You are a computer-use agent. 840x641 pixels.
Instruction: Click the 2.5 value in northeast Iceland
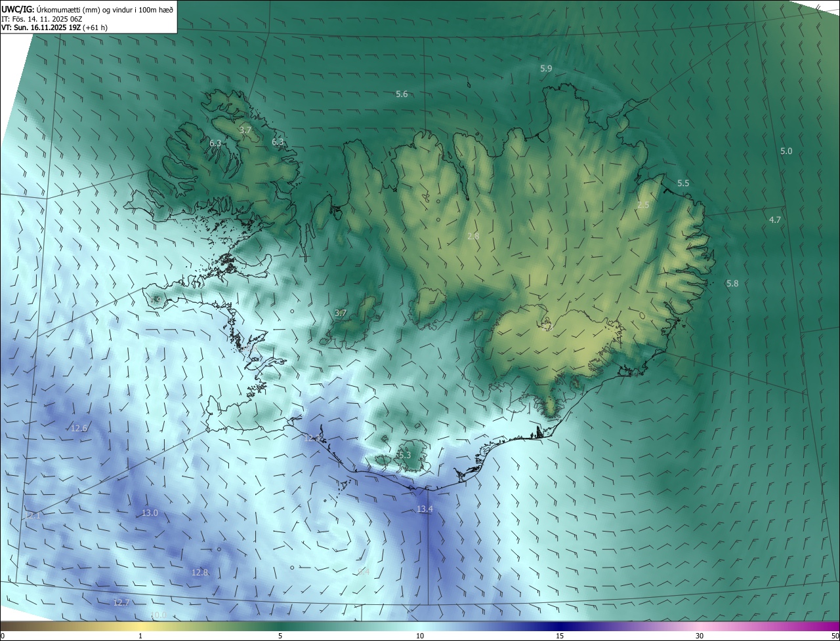tap(643, 205)
